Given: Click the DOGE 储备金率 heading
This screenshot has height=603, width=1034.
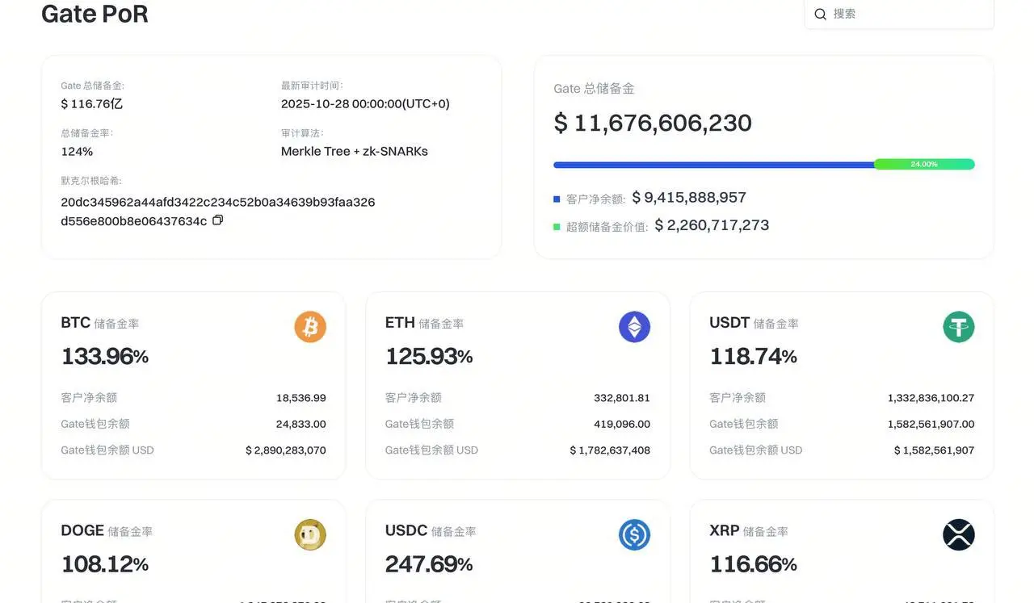Looking at the screenshot, I should pos(107,530).
